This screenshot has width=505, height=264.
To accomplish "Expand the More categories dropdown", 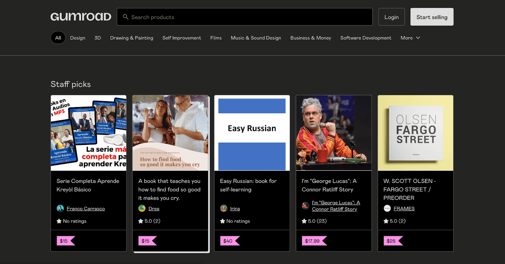I will (x=410, y=38).
